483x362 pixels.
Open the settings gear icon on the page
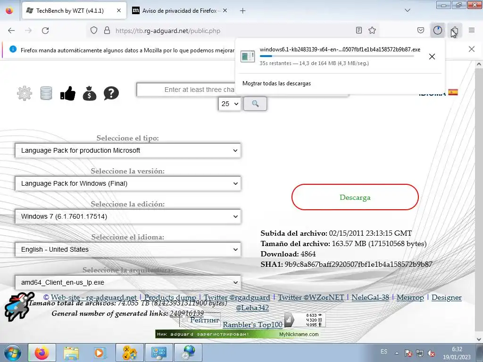(x=25, y=93)
